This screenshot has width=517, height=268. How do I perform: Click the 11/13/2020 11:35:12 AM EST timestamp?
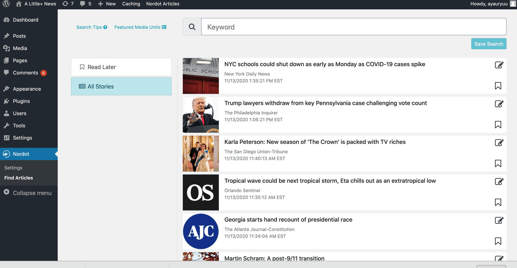(x=255, y=197)
